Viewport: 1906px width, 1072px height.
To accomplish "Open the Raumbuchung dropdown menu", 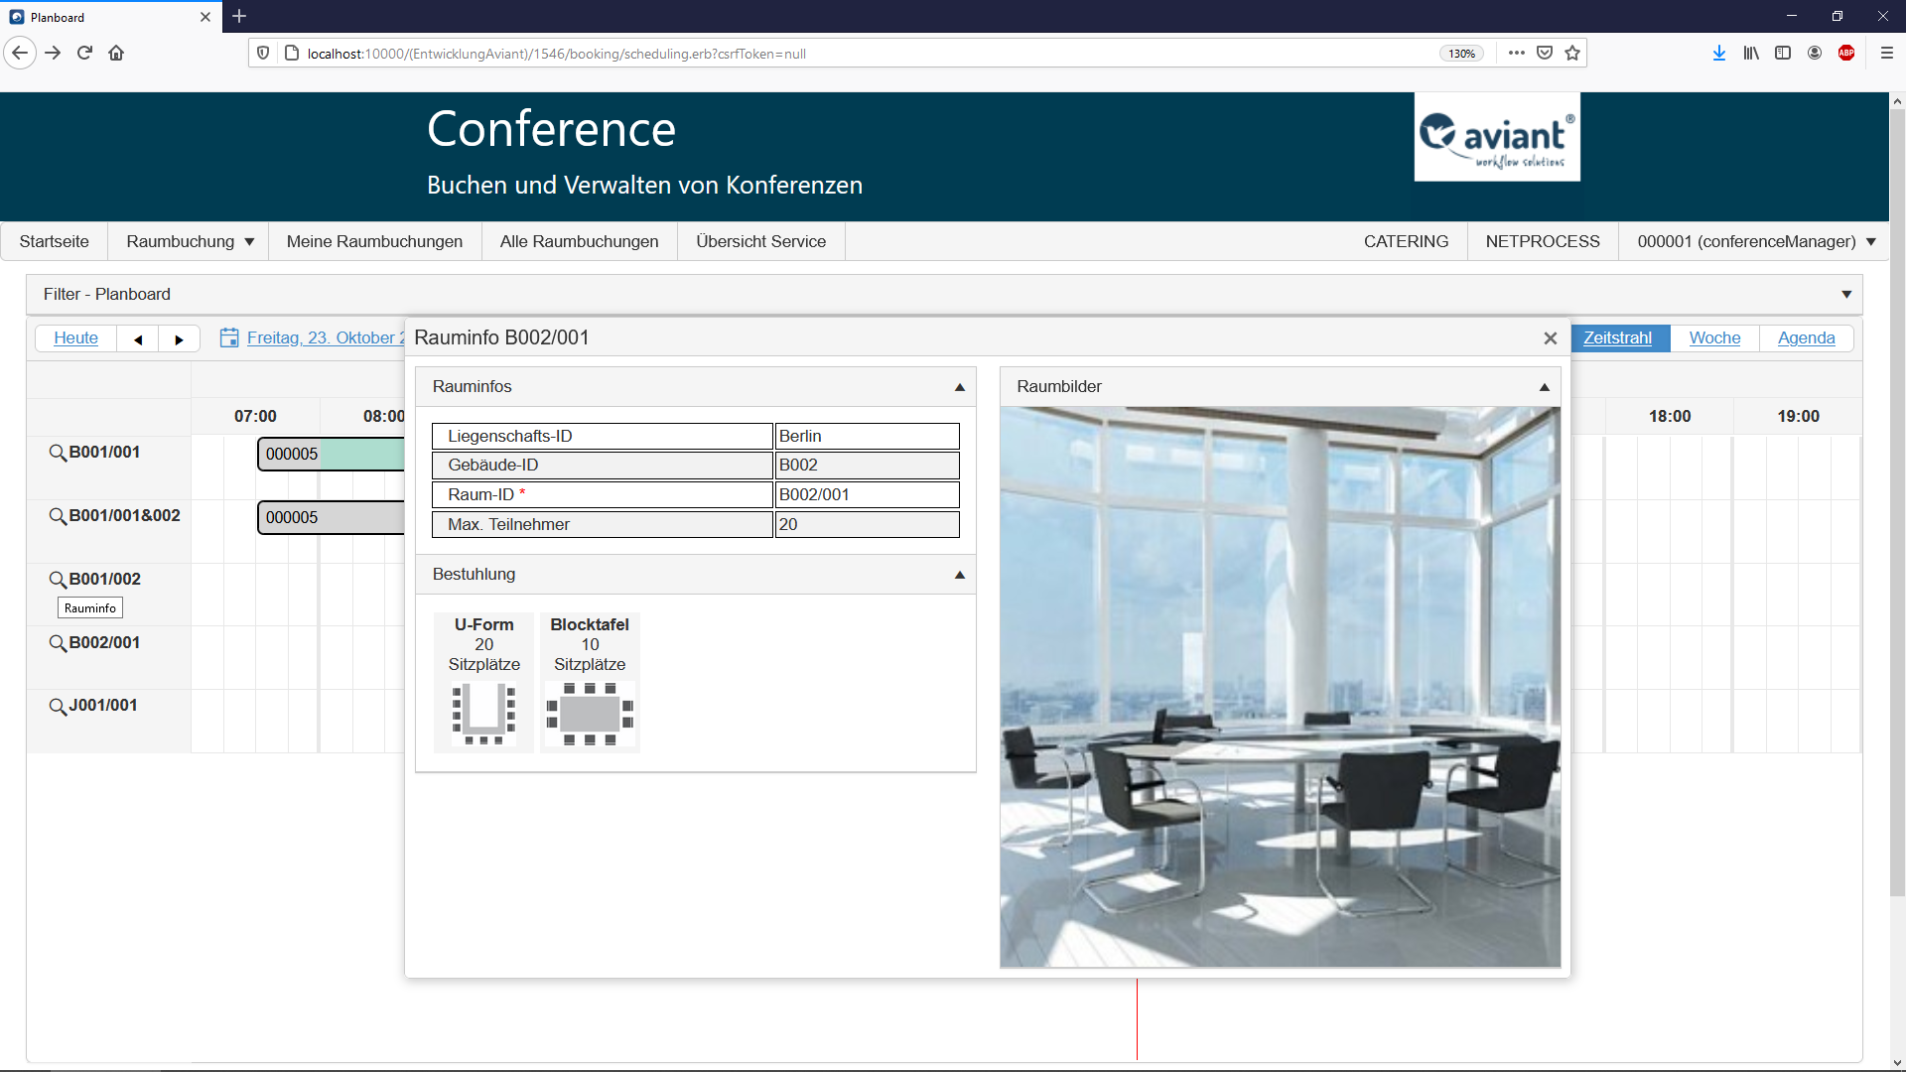I will point(190,241).
